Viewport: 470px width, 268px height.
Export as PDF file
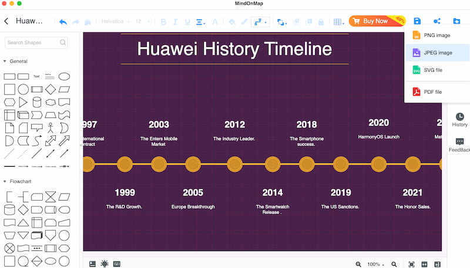pos(437,92)
